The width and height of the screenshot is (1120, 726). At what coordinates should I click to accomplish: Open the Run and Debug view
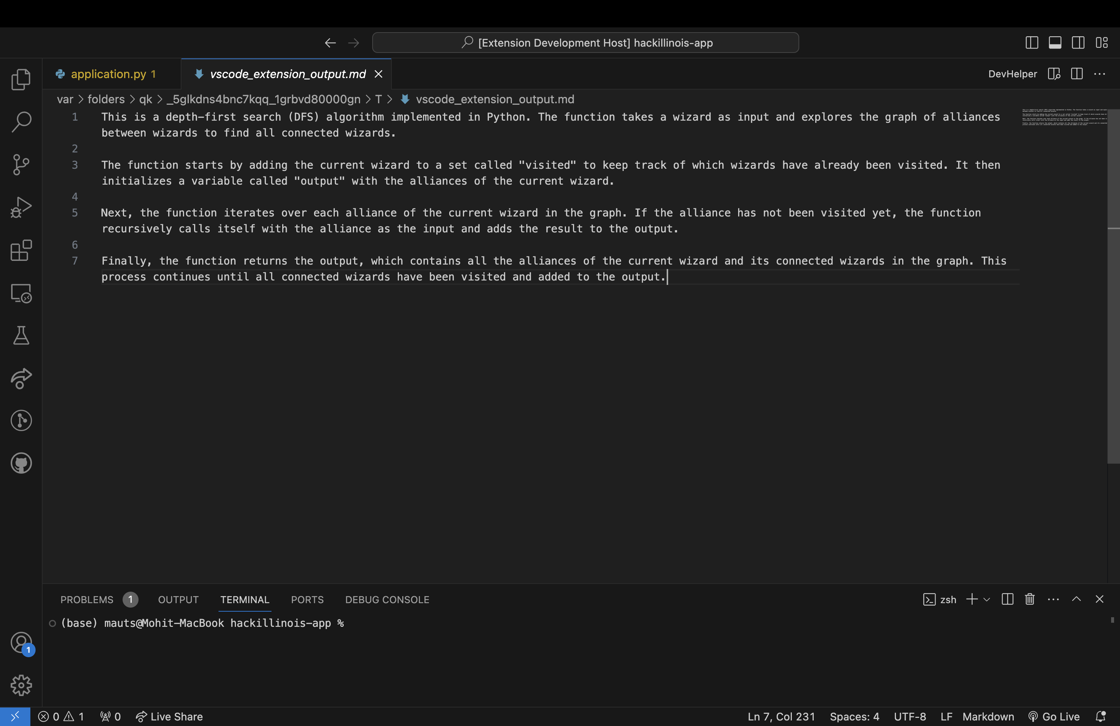pos(21,207)
